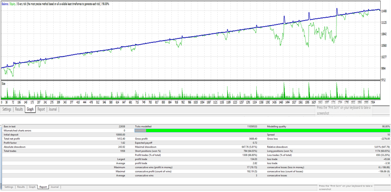Select the bars in test value 22658
The image size is (391, 192).
(x=122, y=127)
